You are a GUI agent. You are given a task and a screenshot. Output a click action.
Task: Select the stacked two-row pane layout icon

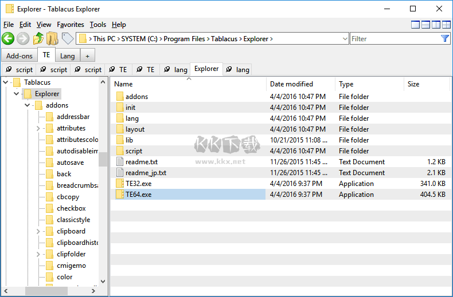(425, 25)
